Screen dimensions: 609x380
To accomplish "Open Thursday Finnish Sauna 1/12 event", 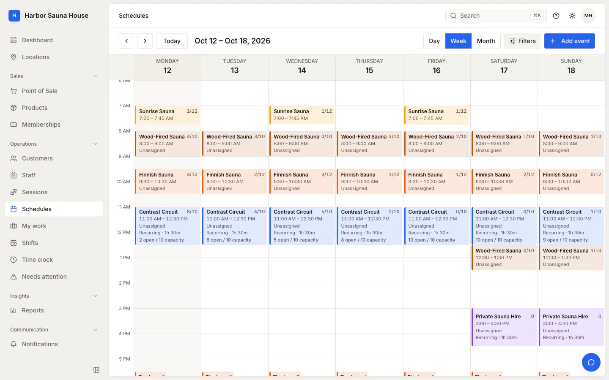I will point(369,182).
